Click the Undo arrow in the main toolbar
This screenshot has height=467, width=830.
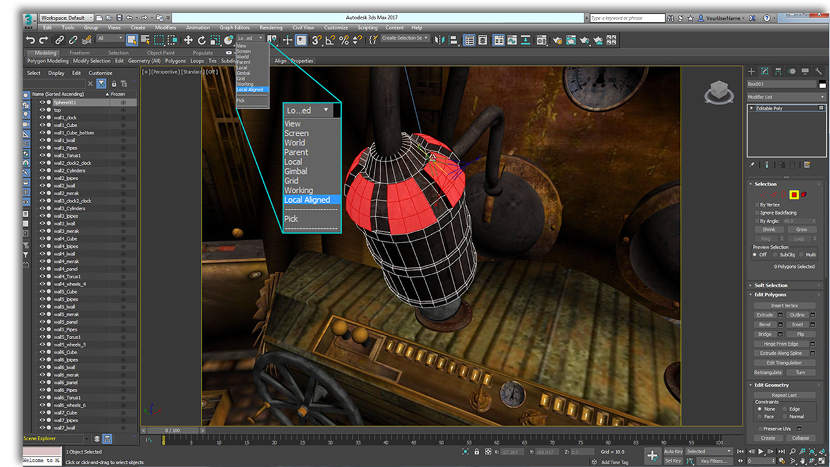coord(30,40)
